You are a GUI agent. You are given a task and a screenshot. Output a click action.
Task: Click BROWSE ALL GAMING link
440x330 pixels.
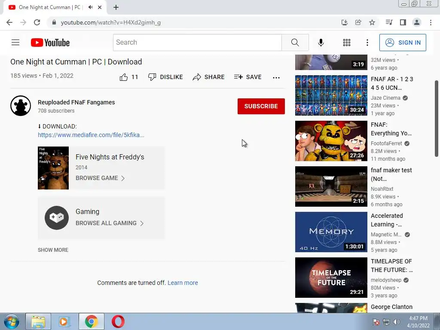110,223
